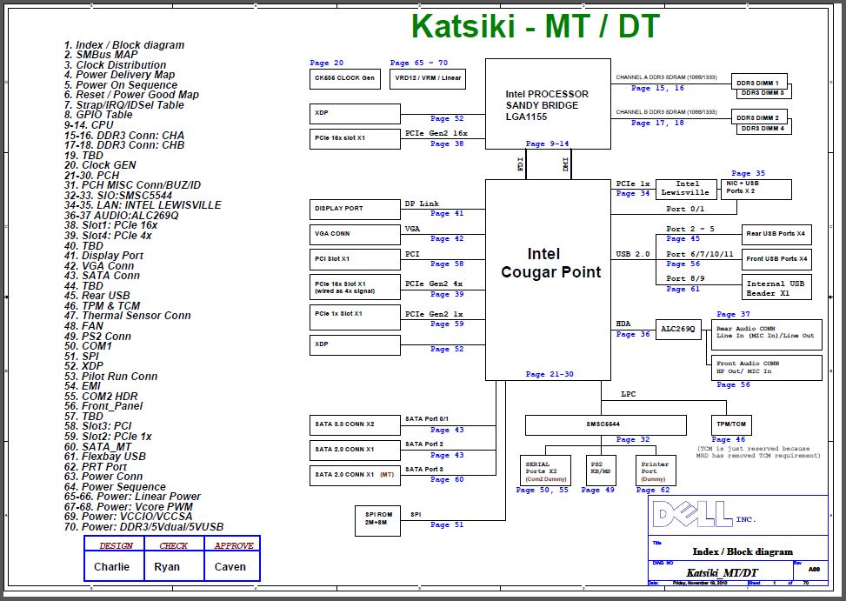Click the "Page 17, 18" reference
Screen dimensions: 846x601
click(657, 123)
